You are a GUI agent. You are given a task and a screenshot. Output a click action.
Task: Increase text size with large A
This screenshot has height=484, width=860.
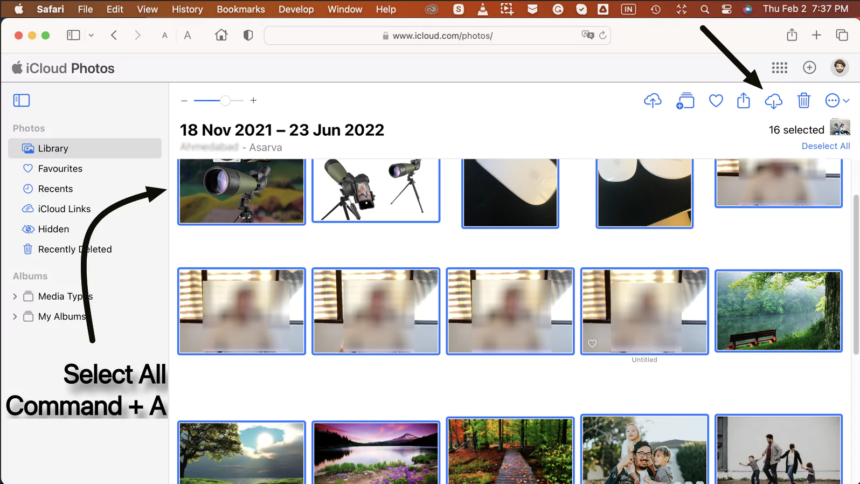(188, 36)
